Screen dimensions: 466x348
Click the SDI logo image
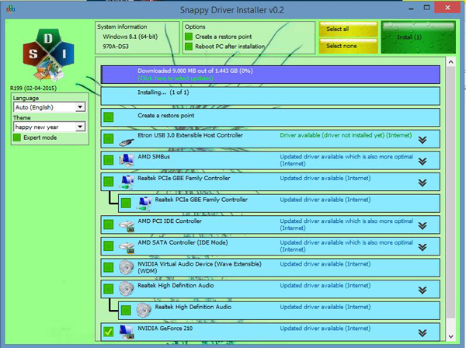click(48, 55)
